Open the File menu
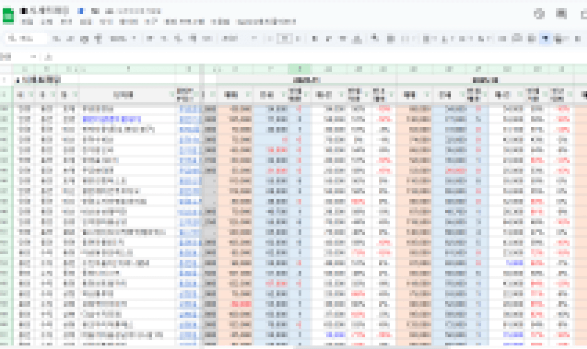 pos(27,22)
